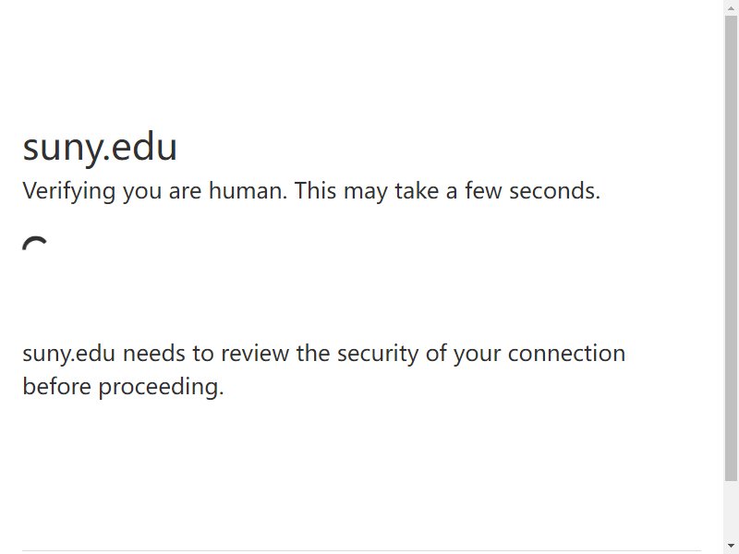This screenshot has height=554, width=739.
Task: Click the loading spinner icon
Action: [35, 244]
